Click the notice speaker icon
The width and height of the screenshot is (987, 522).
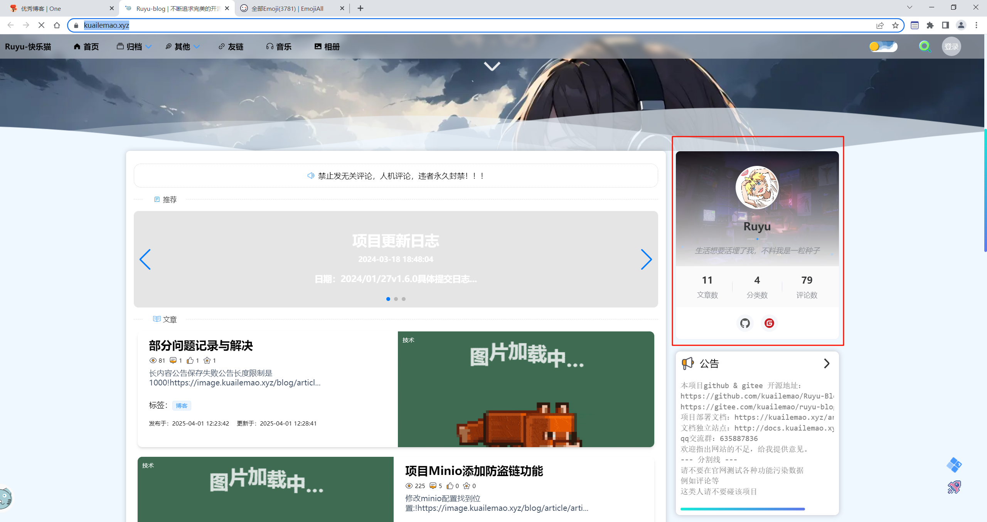[x=311, y=176]
